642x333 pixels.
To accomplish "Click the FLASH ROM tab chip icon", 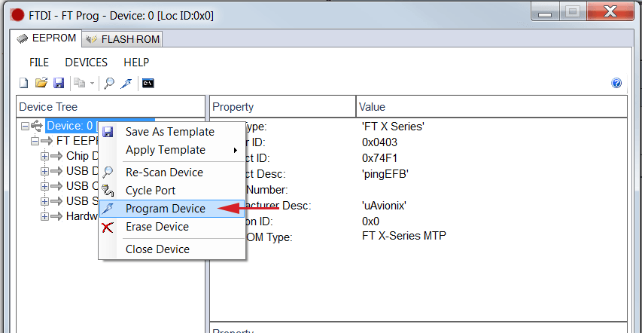I will point(92,39).
